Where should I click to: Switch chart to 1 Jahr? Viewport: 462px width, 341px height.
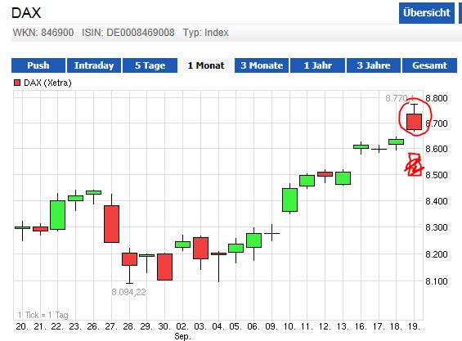317,65
